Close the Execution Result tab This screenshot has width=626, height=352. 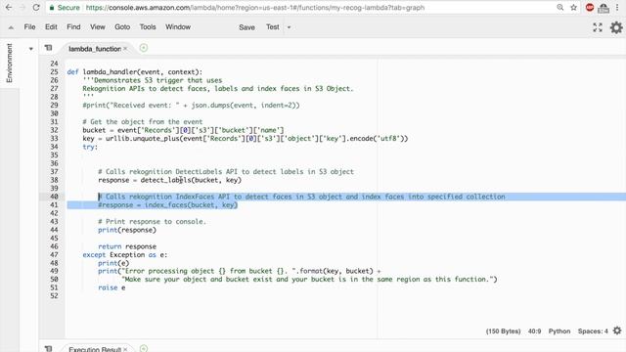[x=125, y=349]
